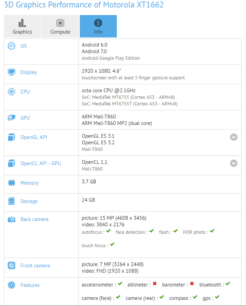Select the text Android 7.0
Image resolution: width=246 pixels, height=306 pixels.
click(x=94, y=51)
